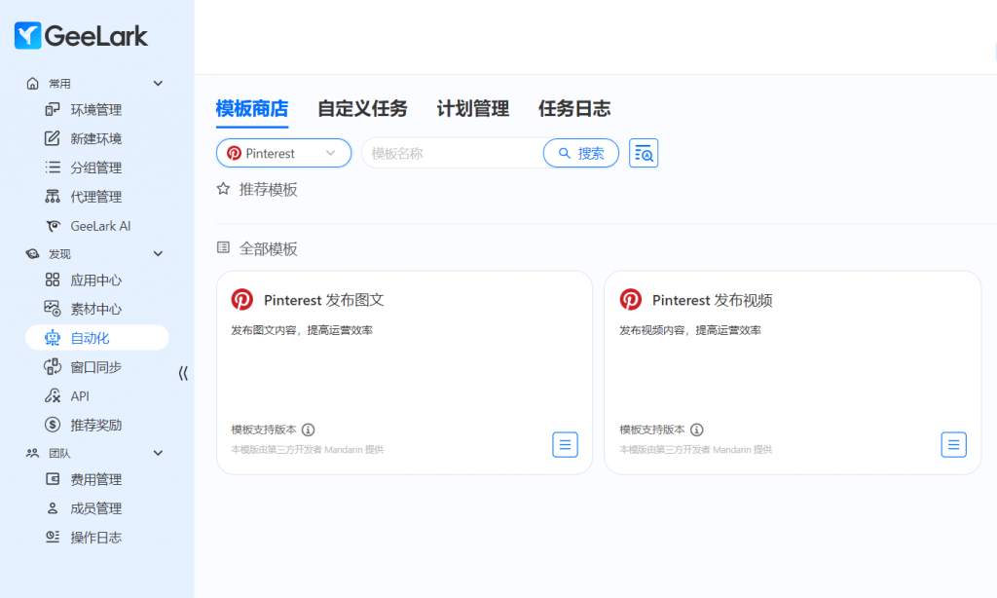Open the 任务日志 tab
The image size is (997, 598).
[574, 108]
